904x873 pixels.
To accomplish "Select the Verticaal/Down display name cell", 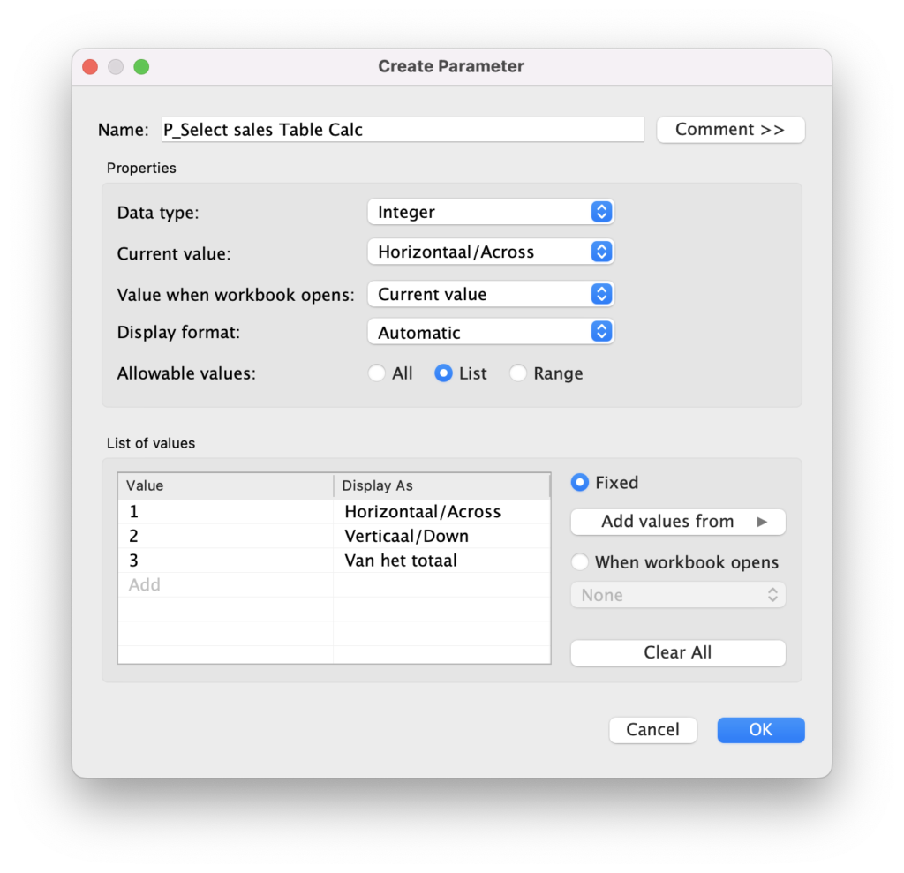I will 406,537.
